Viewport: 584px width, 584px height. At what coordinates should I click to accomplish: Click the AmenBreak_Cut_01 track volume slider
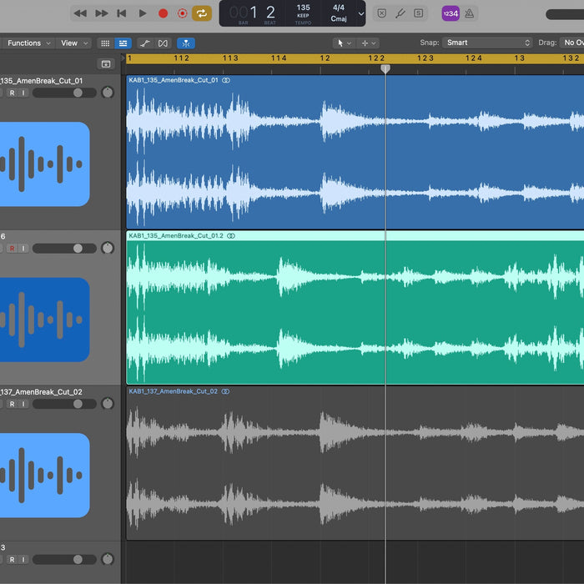[64, 93]
